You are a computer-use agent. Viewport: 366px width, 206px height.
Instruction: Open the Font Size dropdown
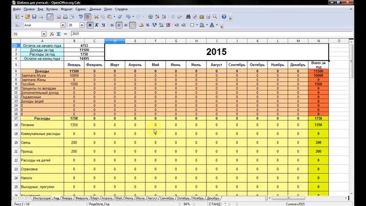[82, 25]
